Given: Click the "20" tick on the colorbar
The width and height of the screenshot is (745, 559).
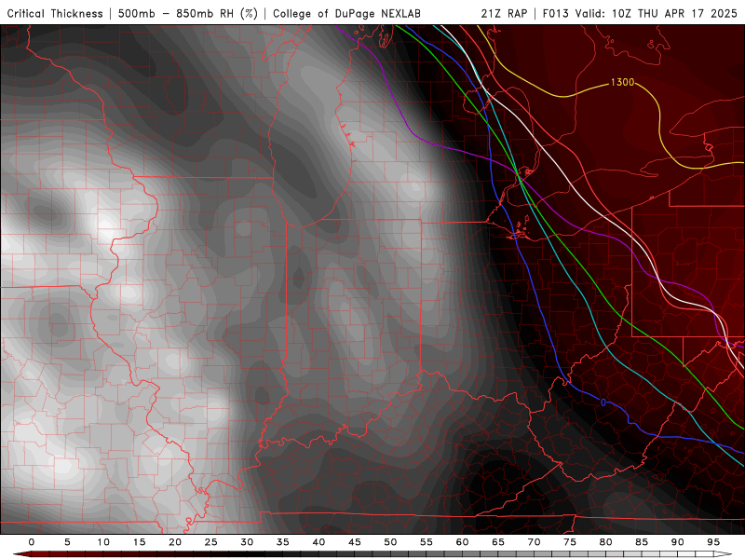Looking at the screenshot, I should [x=175, y=542].
